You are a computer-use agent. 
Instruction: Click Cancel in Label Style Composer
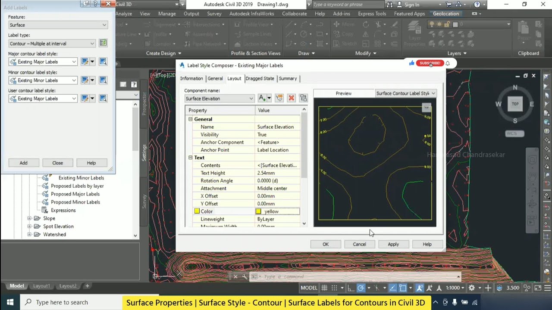[x=359, y=244]
